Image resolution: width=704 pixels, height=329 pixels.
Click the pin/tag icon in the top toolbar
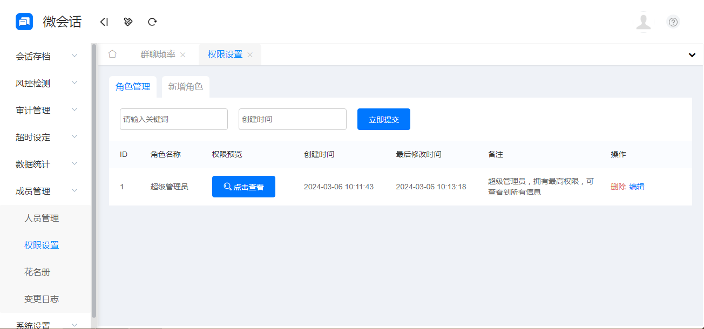(x=128, y=22)
